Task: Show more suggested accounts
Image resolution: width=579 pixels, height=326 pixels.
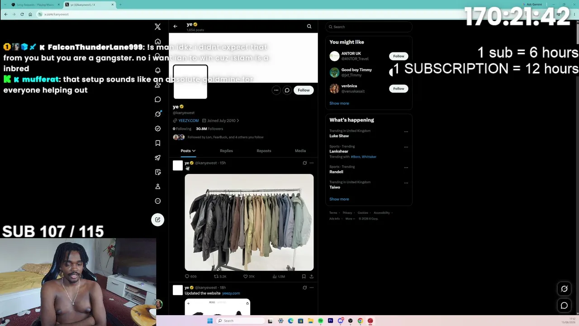Action: [339, 103]
